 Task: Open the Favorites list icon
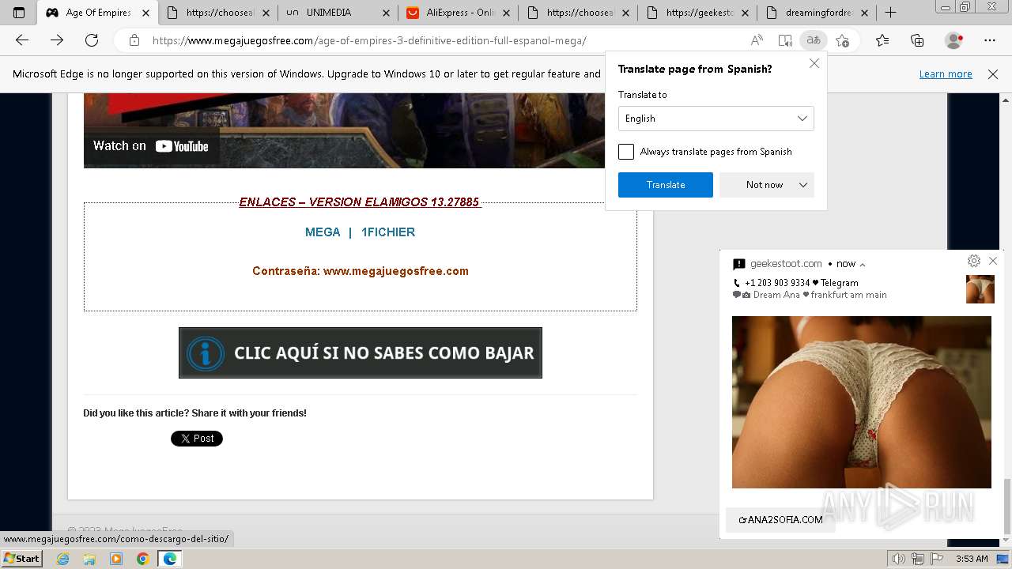point(882,40)
